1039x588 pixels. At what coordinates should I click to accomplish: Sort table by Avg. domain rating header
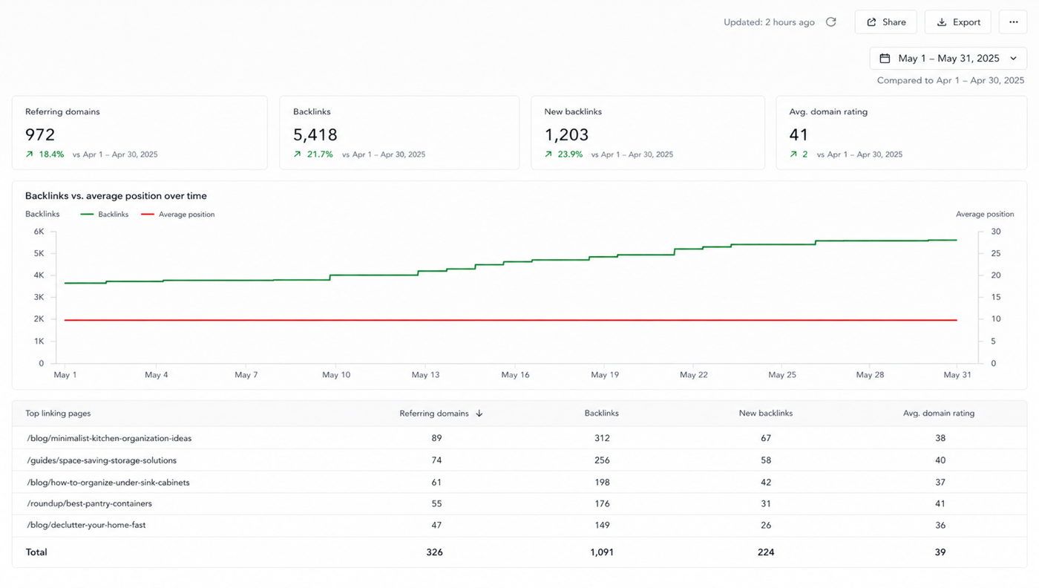[x=939, y=414]
